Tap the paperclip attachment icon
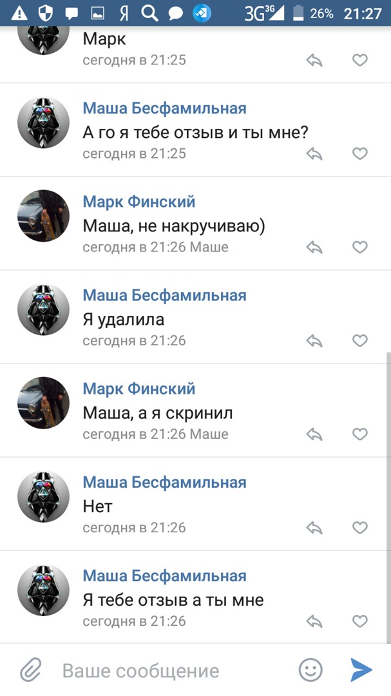 pos(30,670)
